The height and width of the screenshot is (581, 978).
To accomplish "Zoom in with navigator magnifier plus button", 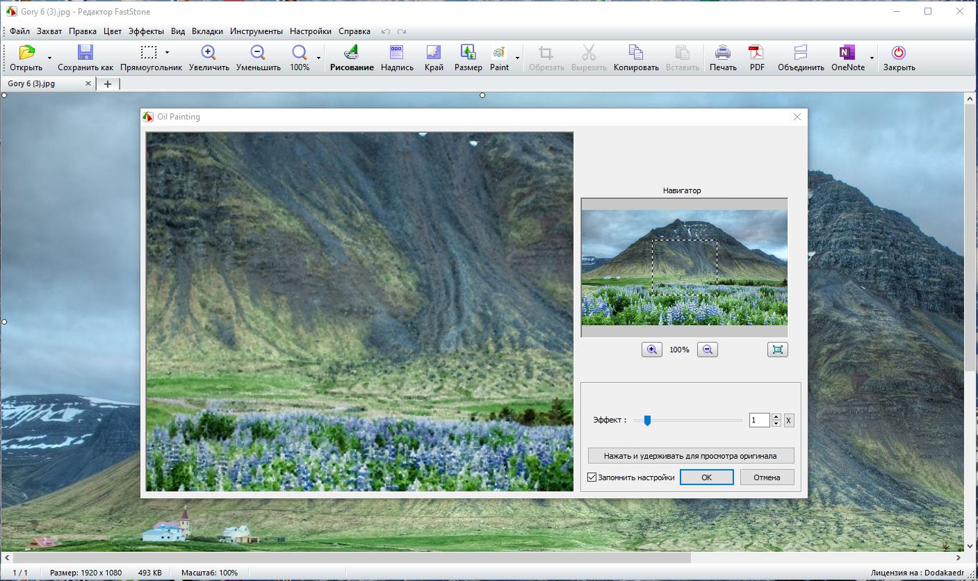I will click(x=651, y=350).
